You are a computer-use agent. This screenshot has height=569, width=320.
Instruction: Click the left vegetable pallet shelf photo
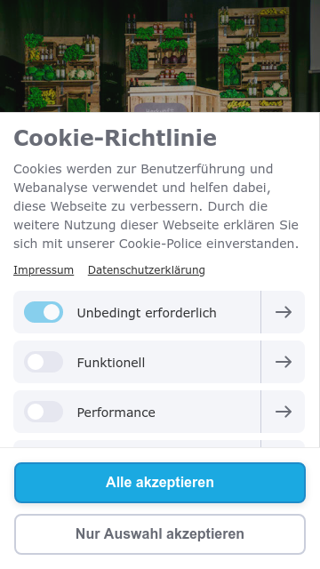pos(60,73)
